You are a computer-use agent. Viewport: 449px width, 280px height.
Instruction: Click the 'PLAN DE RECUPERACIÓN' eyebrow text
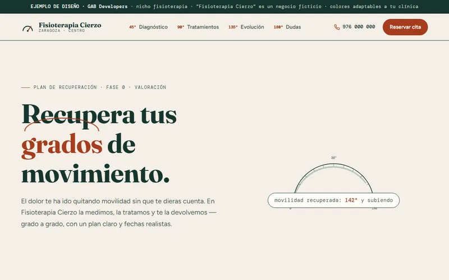(x=65, y=87)
